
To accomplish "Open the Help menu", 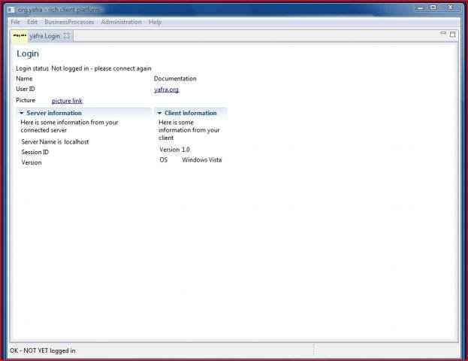I will pyautogui.click(x=155, y=22).
